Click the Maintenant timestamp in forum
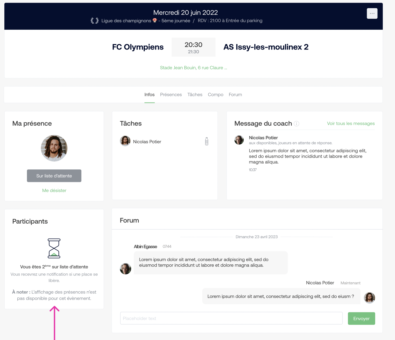Screen dimensions: 395x340 coord(350,283)
